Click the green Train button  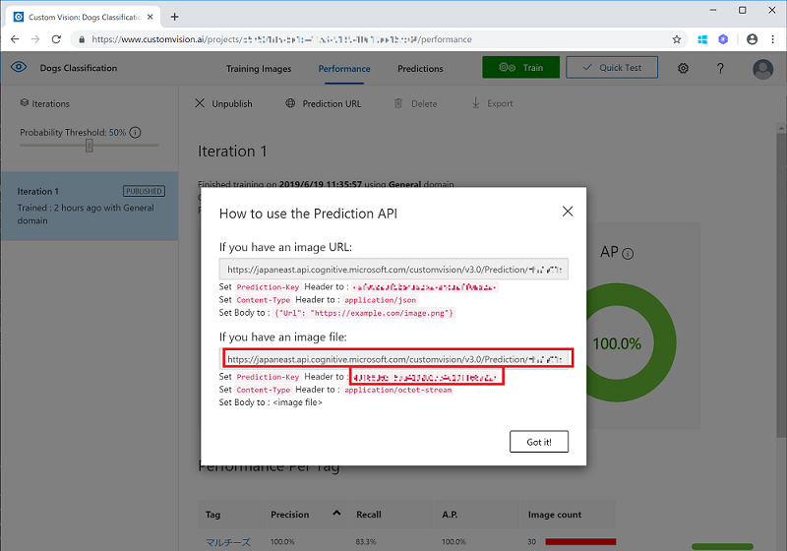click(x=521, y=67)
